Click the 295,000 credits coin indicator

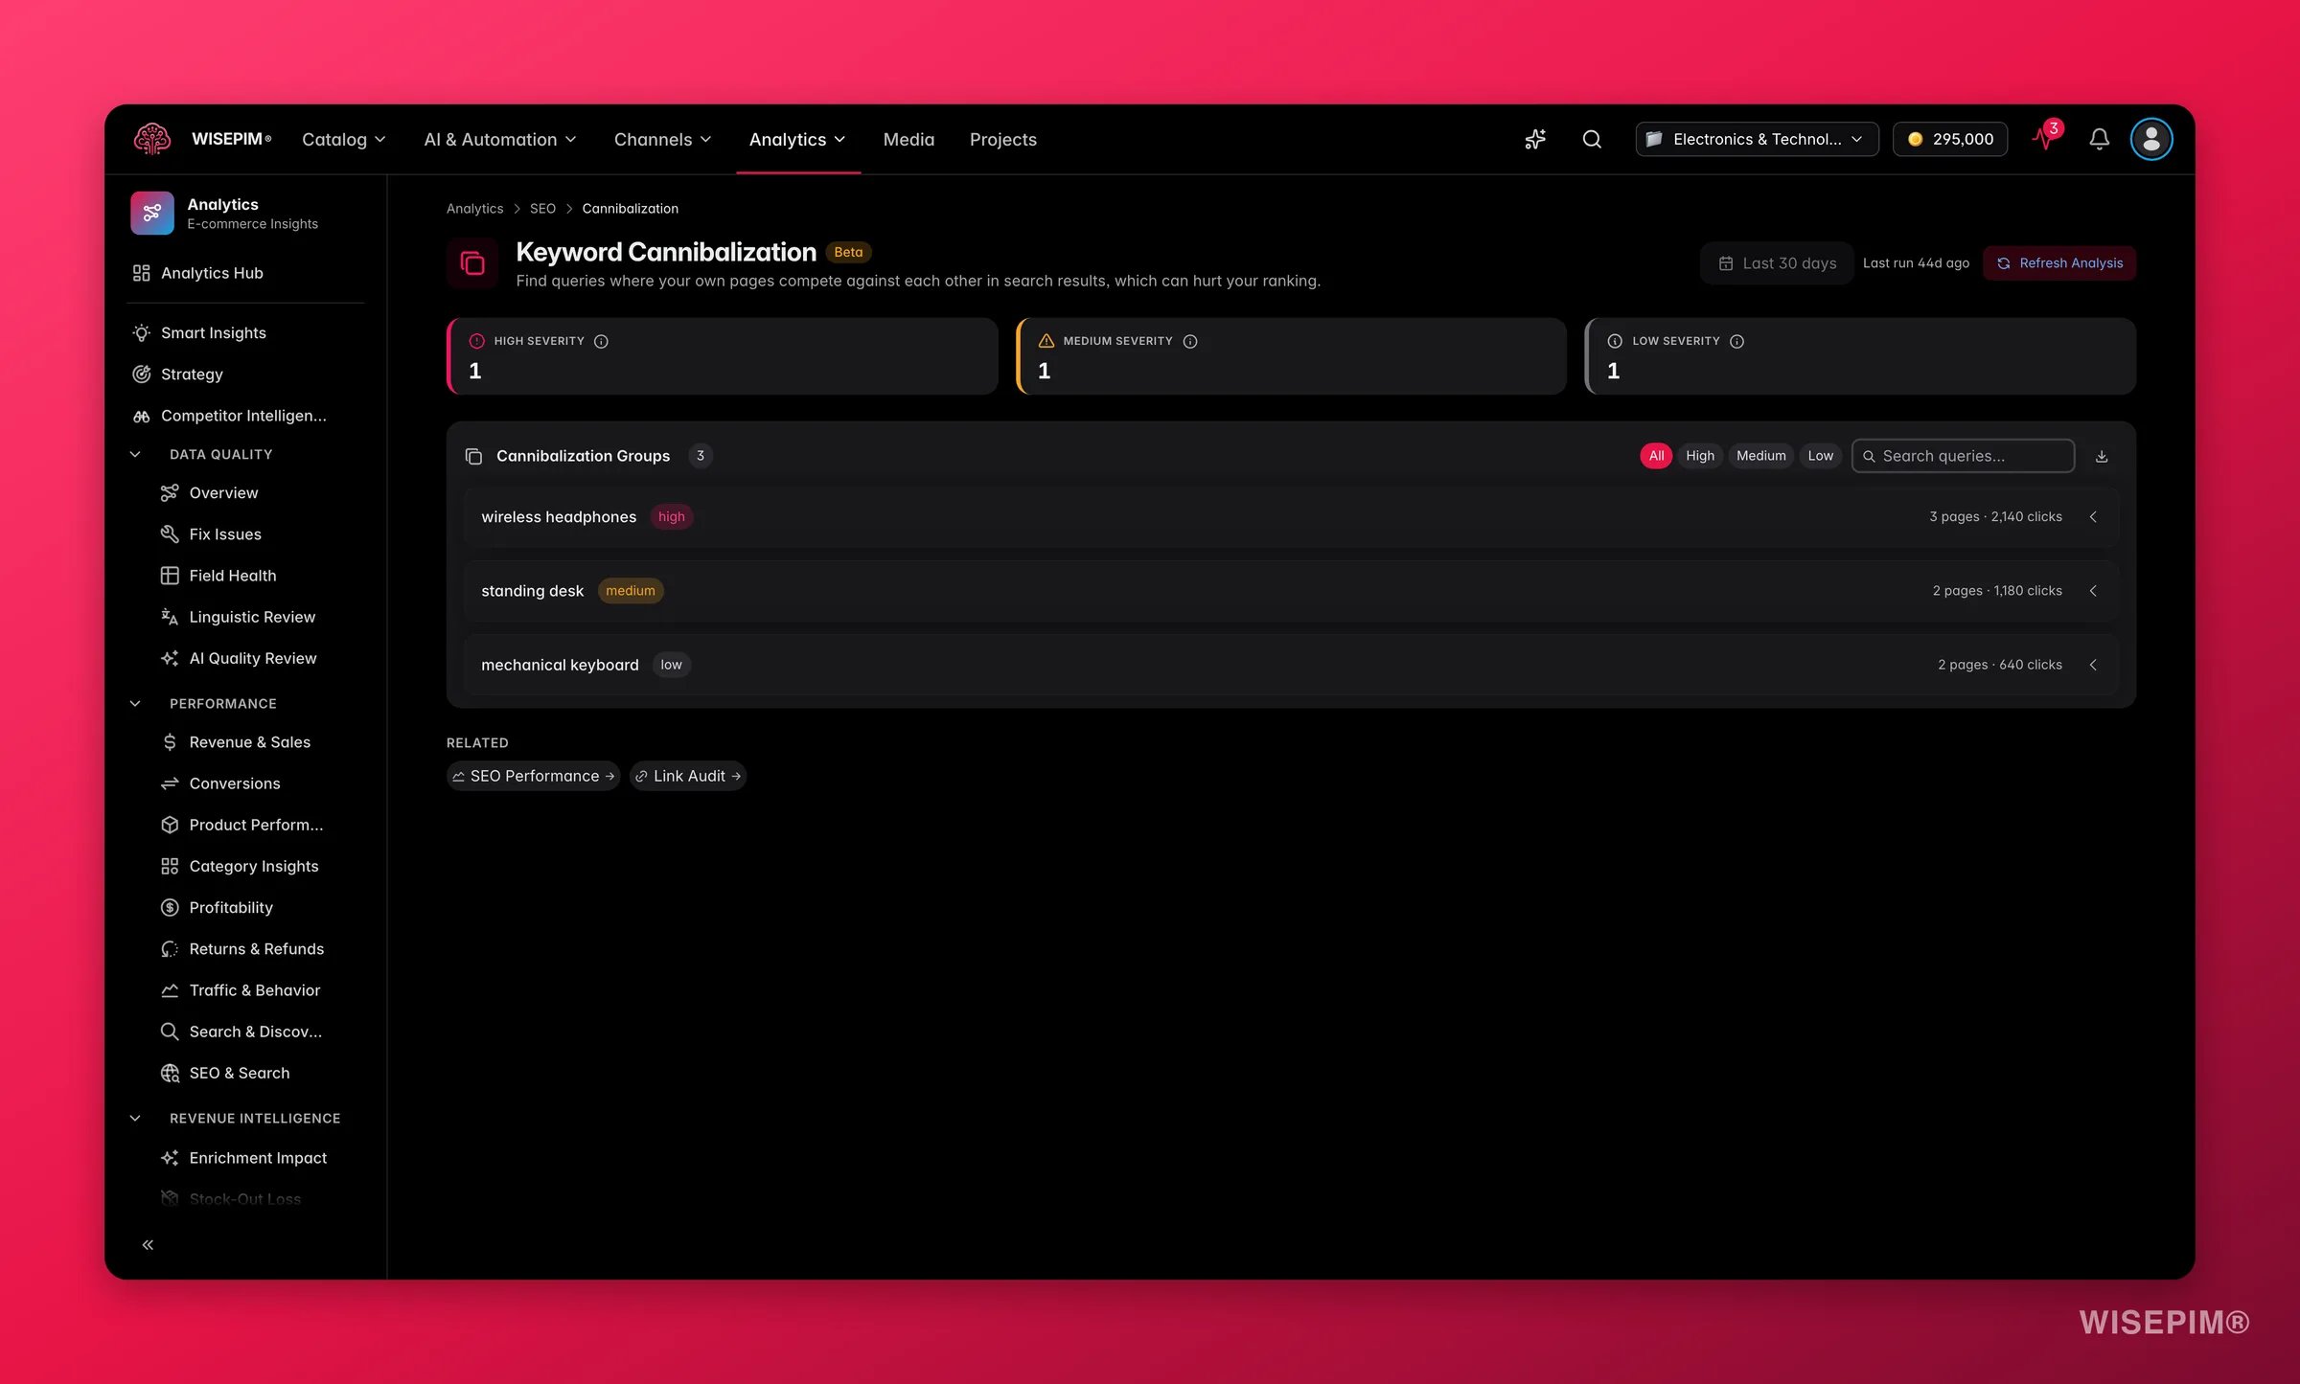click(1950, 139)
